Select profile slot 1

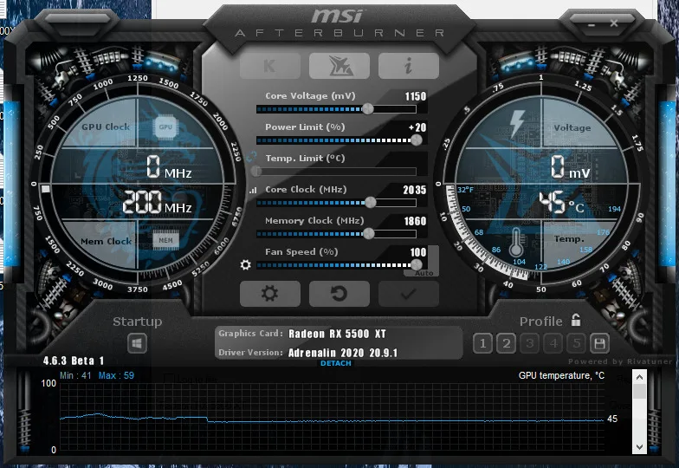[482, 343]
